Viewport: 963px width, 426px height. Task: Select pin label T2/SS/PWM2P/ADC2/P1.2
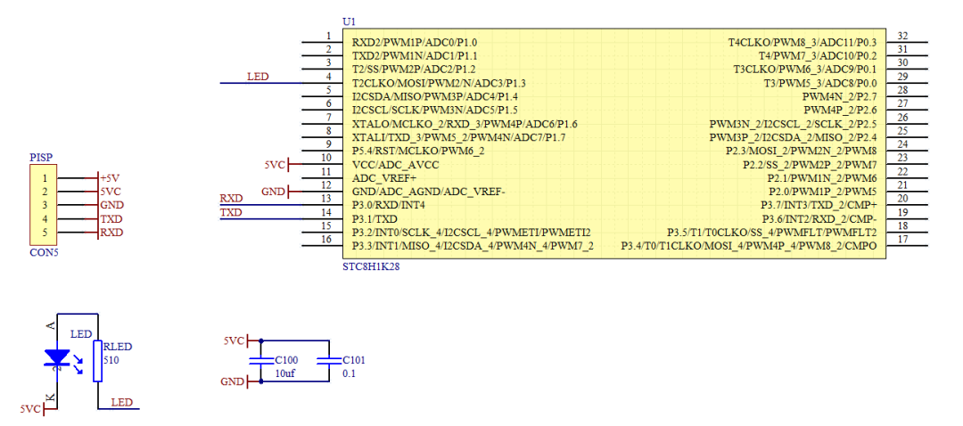point(414,70)
